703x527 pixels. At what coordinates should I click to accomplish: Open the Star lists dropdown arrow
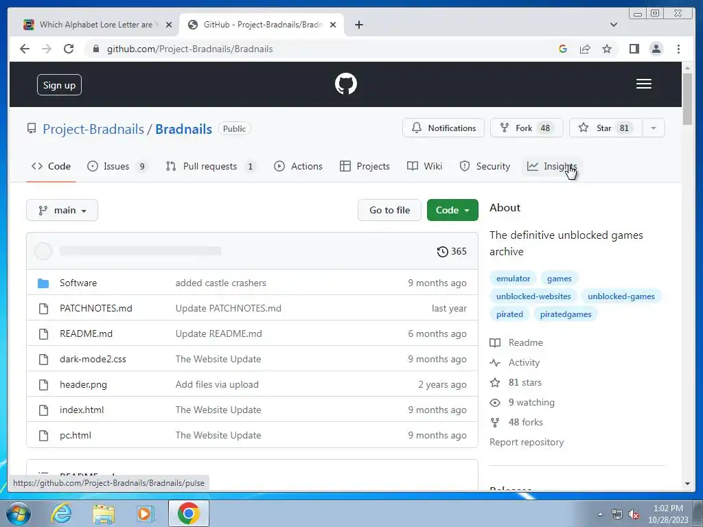[654, 128]
